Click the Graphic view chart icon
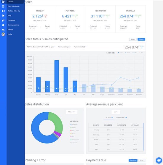Image resolution: width=163 pixels, height=165 pixels. point(126,118)
